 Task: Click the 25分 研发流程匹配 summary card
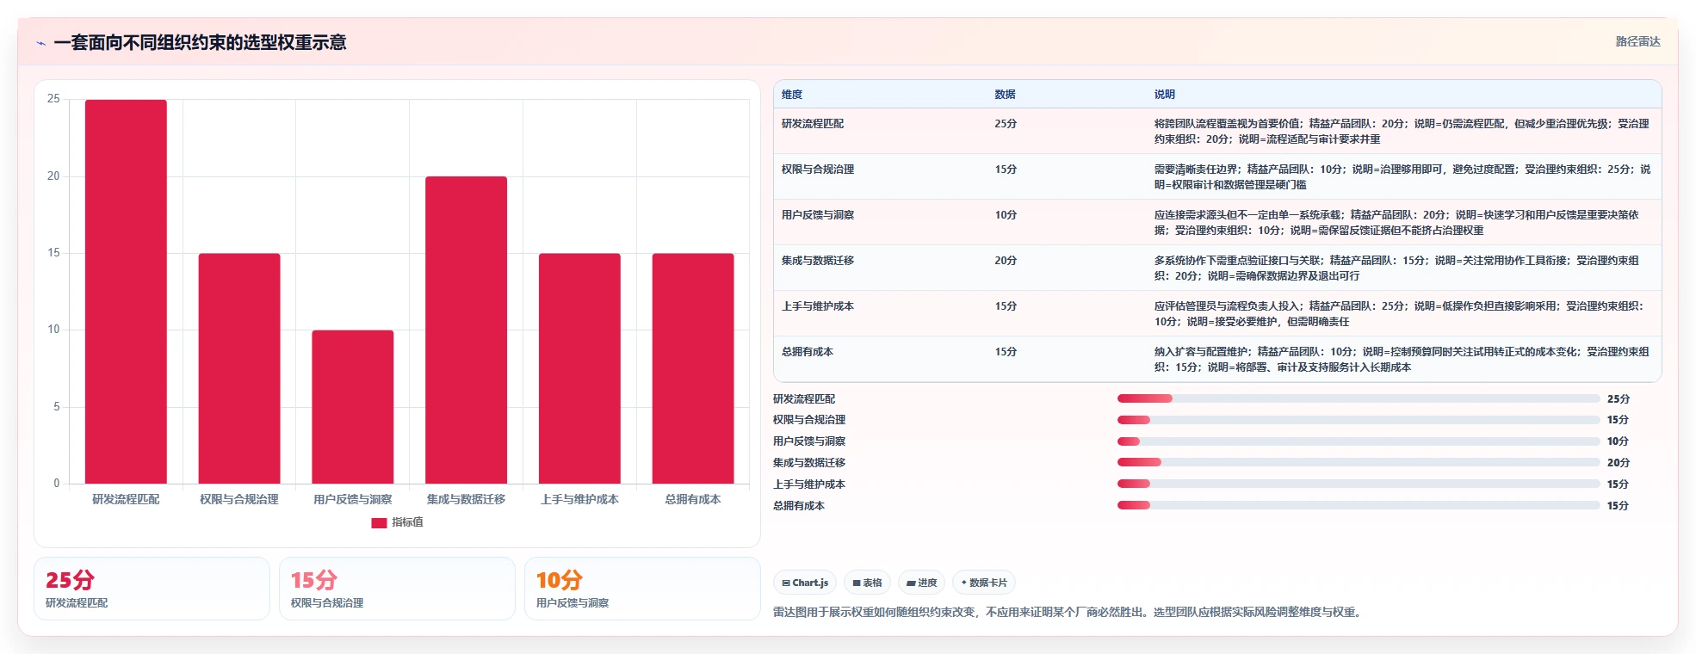[152, 589]
